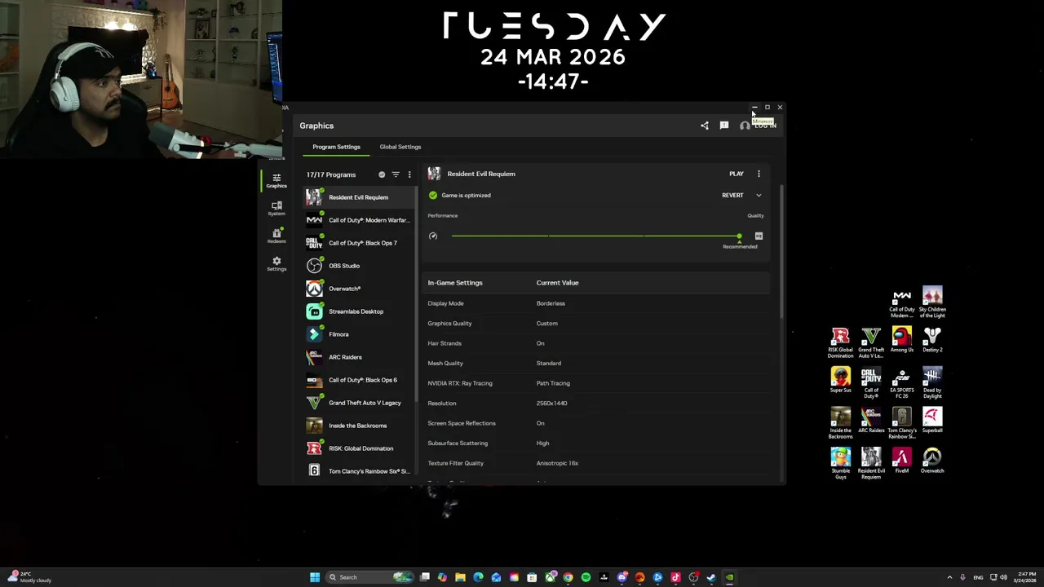This screenshot has height=587, width=1044.
Task: Open the program list three-dot menu
Action: click(409, 174)
